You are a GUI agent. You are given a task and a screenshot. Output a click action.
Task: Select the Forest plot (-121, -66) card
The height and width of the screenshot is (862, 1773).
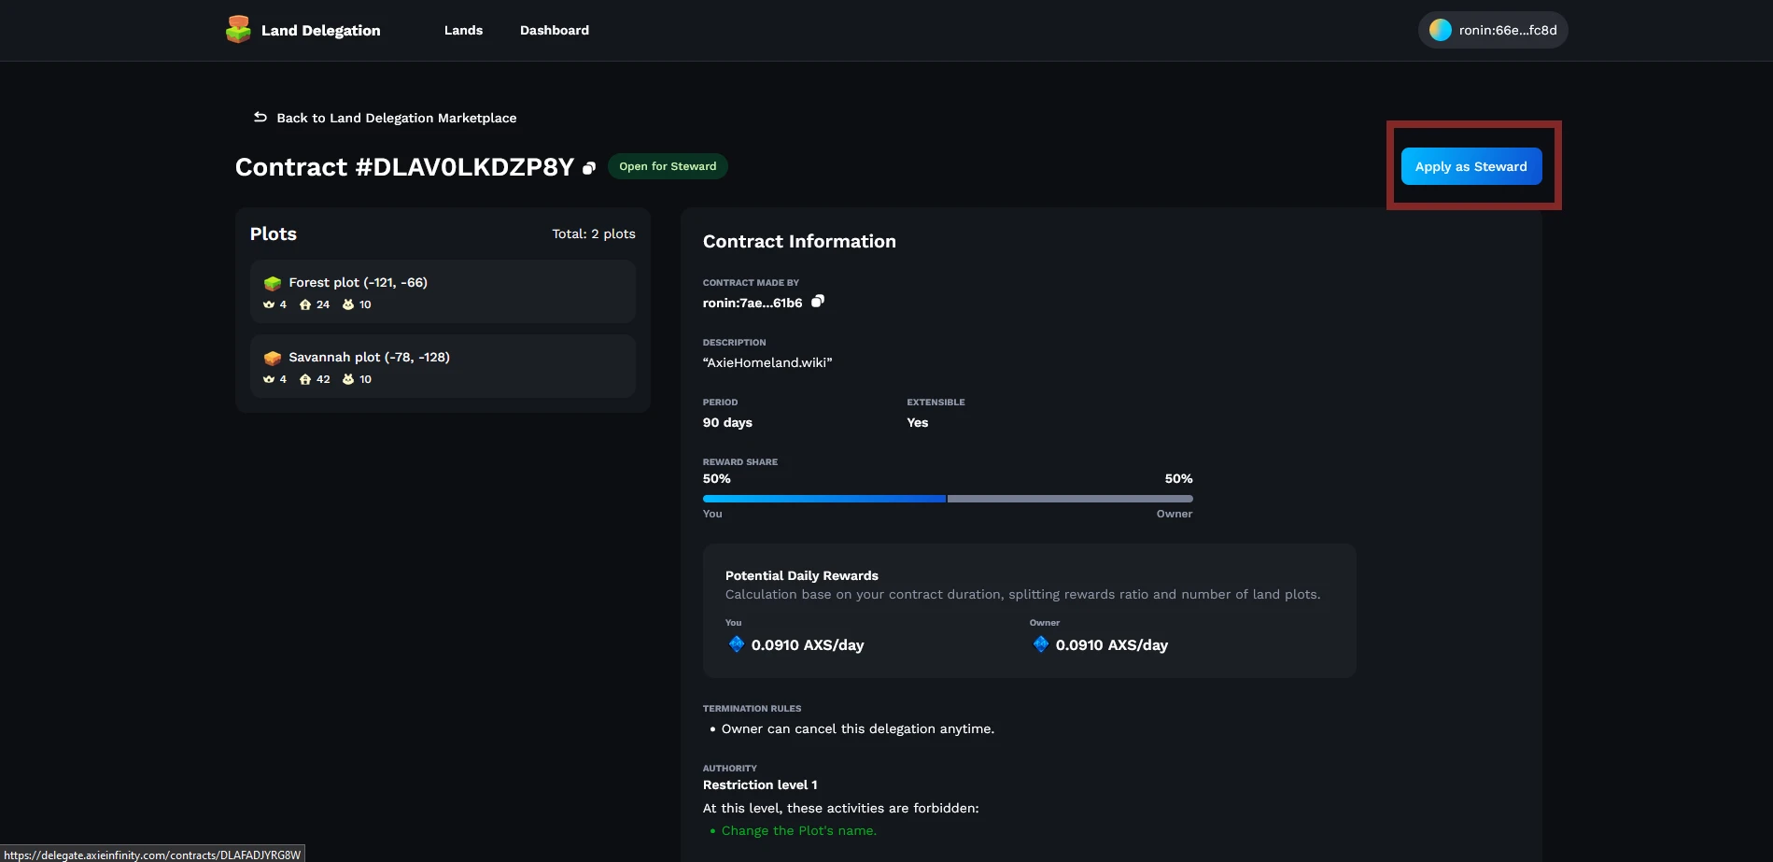pyautogui.click(x=443, y=291)
